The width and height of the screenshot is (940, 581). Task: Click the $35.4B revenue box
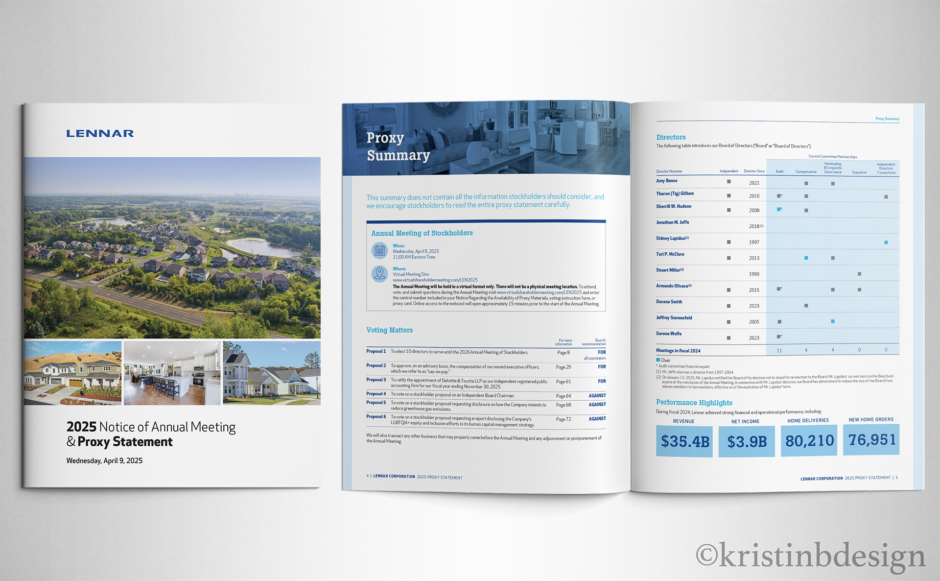click(x=684, y=441)
